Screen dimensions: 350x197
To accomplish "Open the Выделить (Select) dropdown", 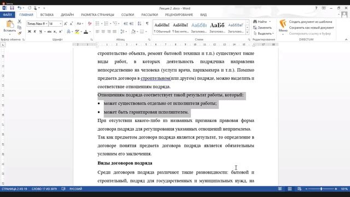I will 264,33.
